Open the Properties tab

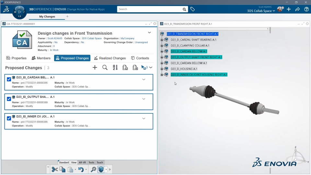pos(17,58)
